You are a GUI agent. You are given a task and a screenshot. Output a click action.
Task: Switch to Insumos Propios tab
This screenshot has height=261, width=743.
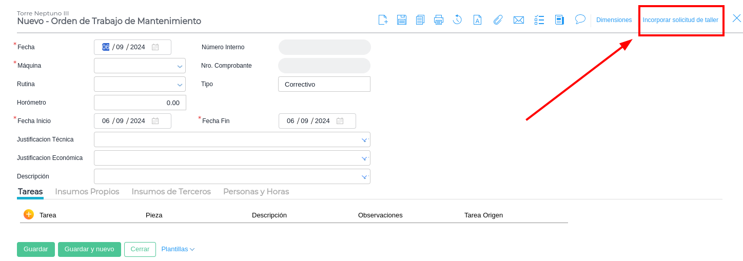click(87, 192)
